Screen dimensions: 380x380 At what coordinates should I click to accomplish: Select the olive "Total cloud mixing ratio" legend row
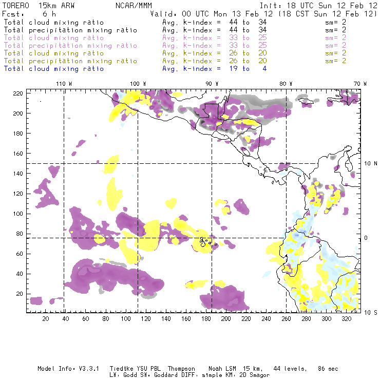54,53
